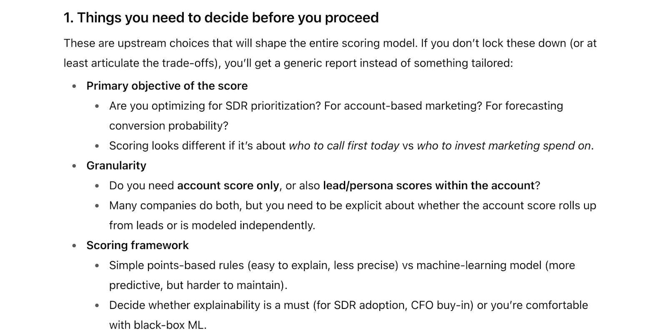
Task: Click the bullet dot beside "Primary objective of the score"
Action: [74, 86]
